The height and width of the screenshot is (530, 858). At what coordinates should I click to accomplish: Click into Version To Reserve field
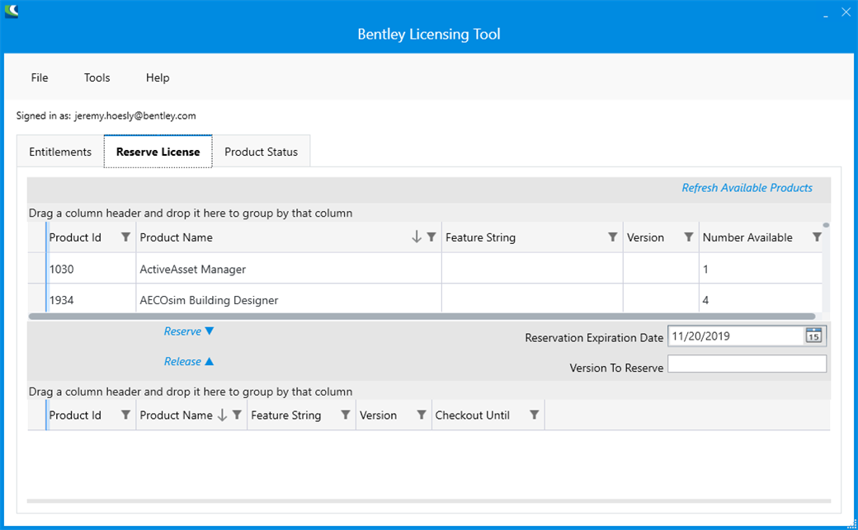746,364
